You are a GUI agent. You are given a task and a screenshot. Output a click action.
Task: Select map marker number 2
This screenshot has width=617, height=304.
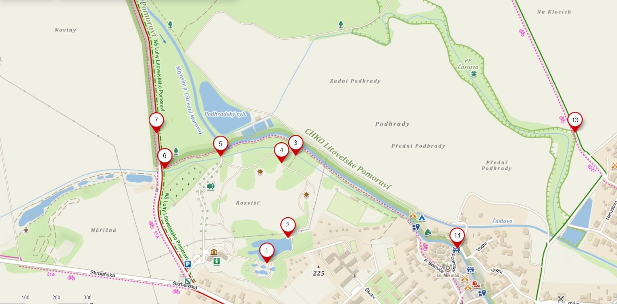(288, 227)
